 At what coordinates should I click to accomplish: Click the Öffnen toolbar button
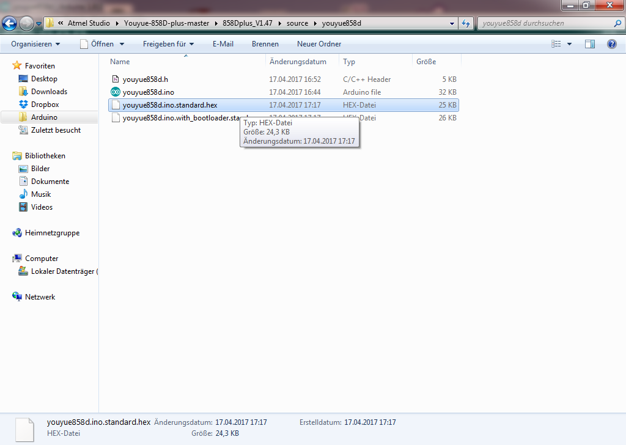pyautogui.click(x=97, y=44)
